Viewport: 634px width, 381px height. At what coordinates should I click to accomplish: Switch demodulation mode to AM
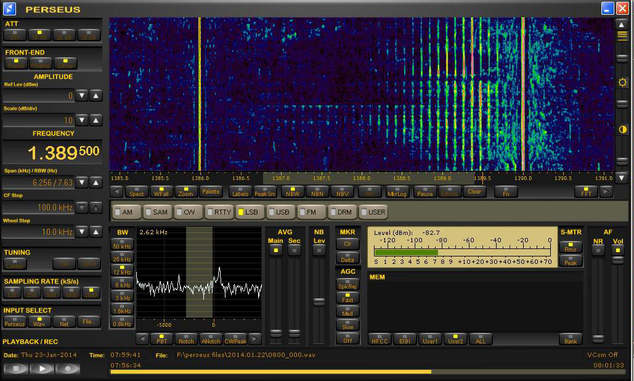(126, 212)
